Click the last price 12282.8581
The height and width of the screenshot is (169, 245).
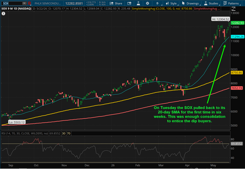(74, 3)
